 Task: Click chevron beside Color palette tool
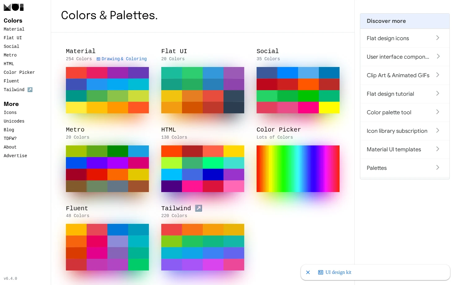pyautogui.click(x=438, y=112)
